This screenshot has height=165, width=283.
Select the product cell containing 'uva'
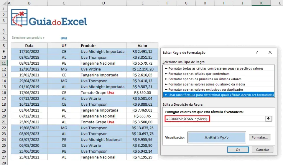(64, 38)
